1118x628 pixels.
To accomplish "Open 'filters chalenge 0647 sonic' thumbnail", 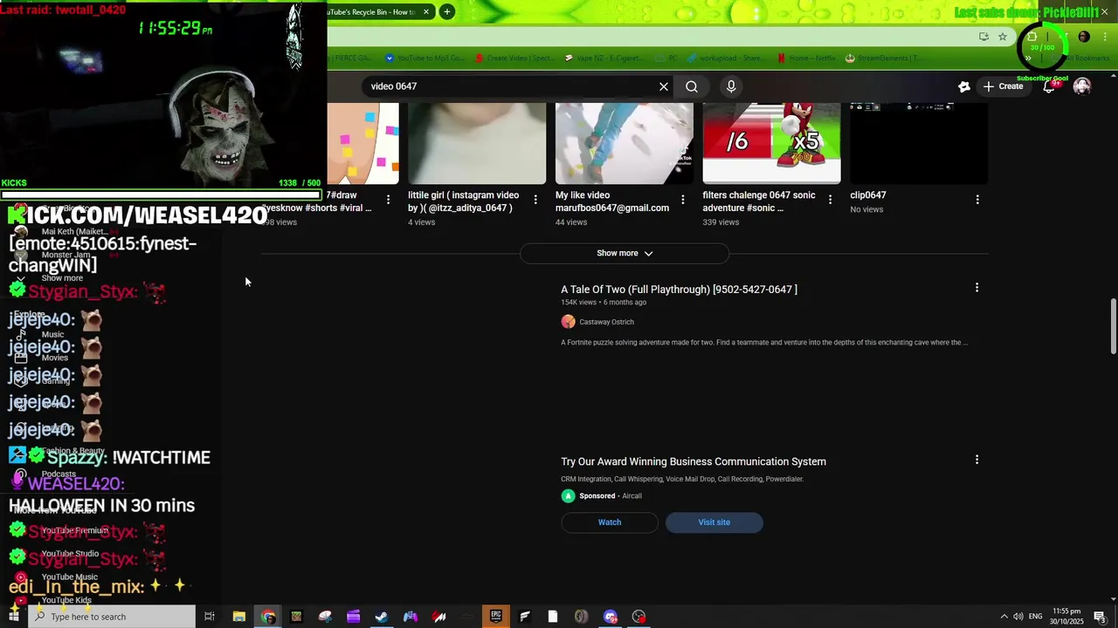I will pos(772,143).
